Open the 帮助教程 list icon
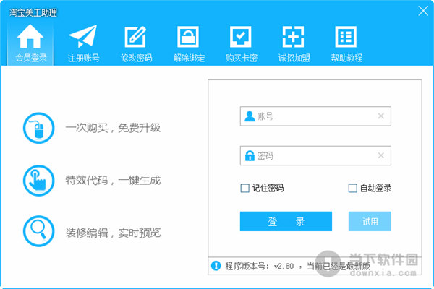Image resolution: width=434 pixels, height=289 pixels. pos(346,38)
